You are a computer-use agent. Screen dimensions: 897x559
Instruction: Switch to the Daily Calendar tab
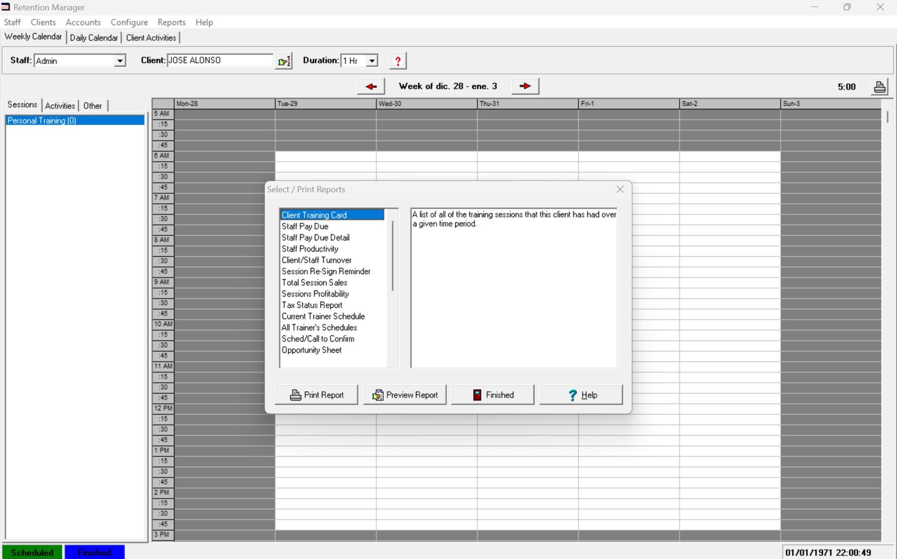pyautogui.click(x=93, y=38)
